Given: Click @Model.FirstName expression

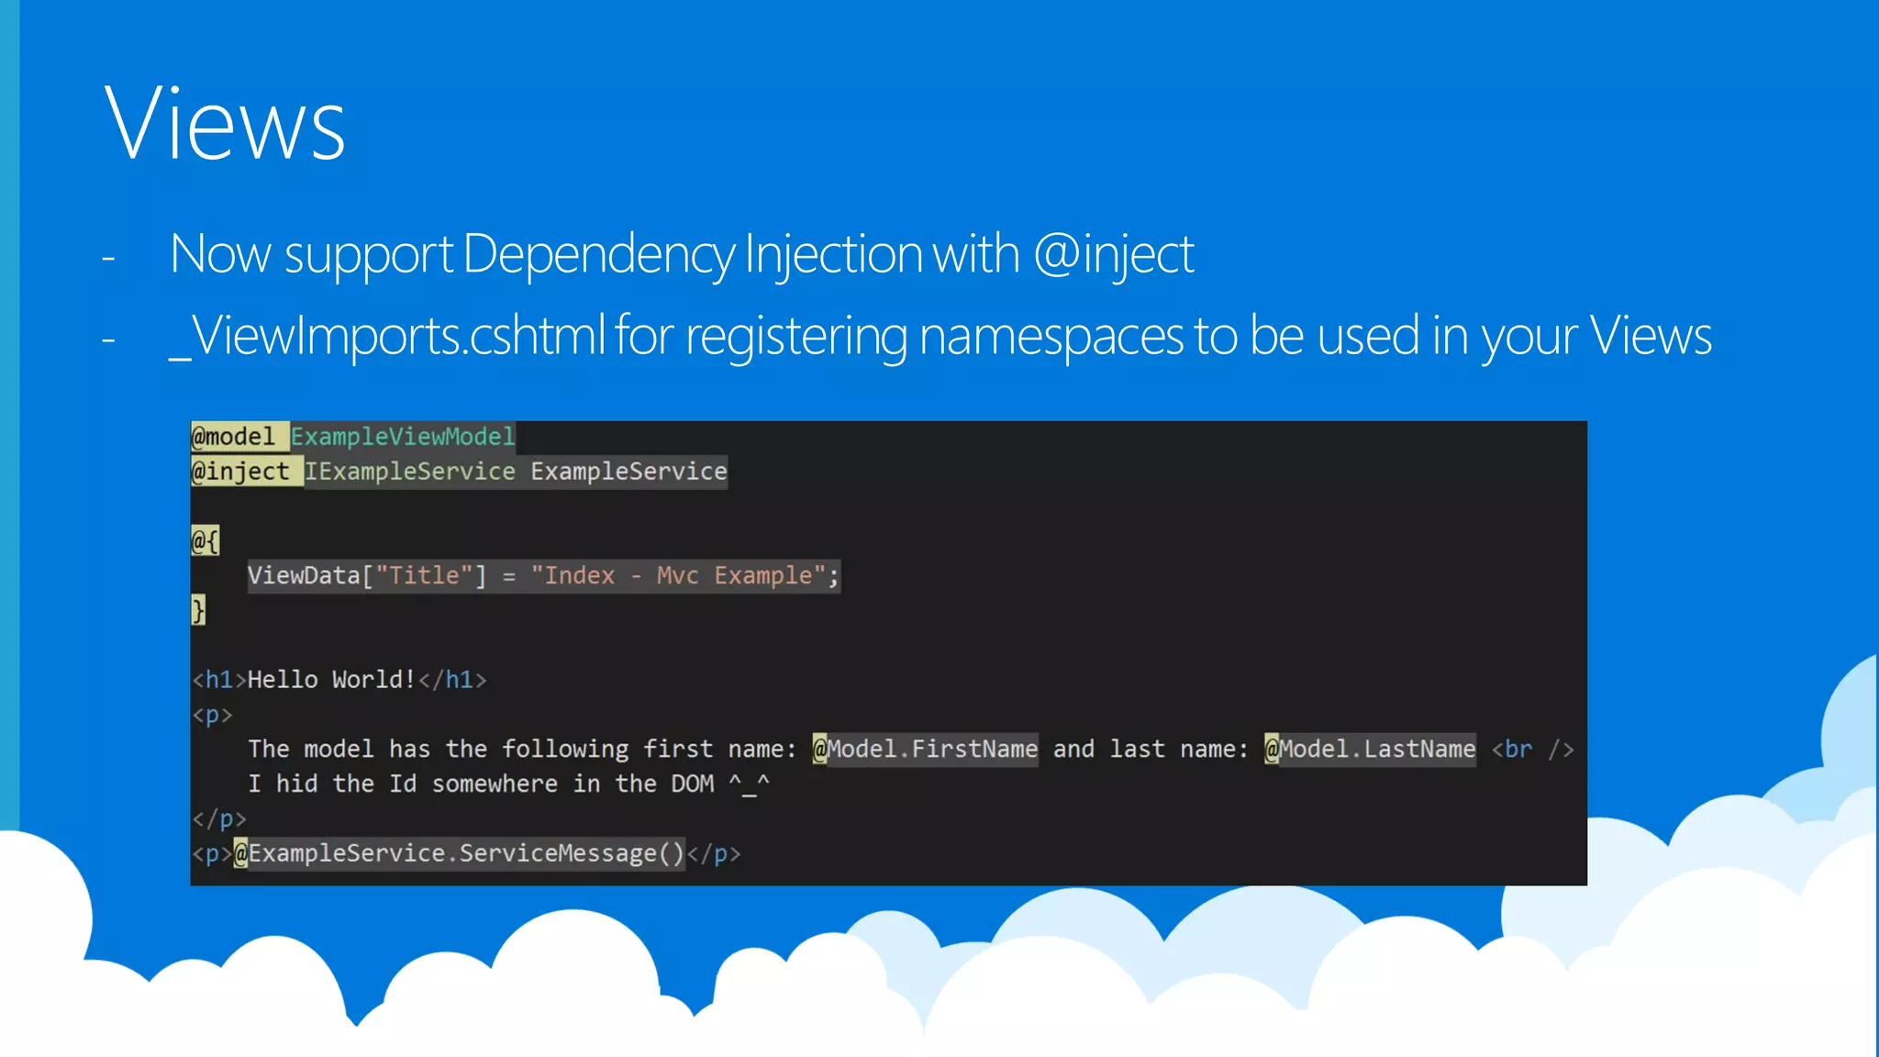Looking at the screenshot, I should point(925,750).
